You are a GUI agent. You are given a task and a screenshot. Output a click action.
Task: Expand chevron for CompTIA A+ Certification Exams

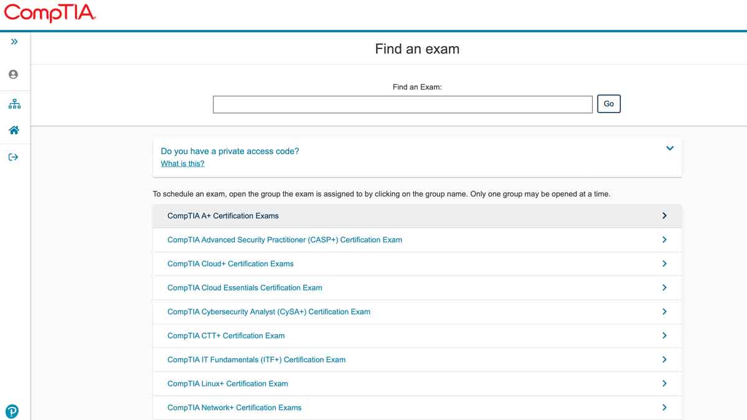click(664, 216)
